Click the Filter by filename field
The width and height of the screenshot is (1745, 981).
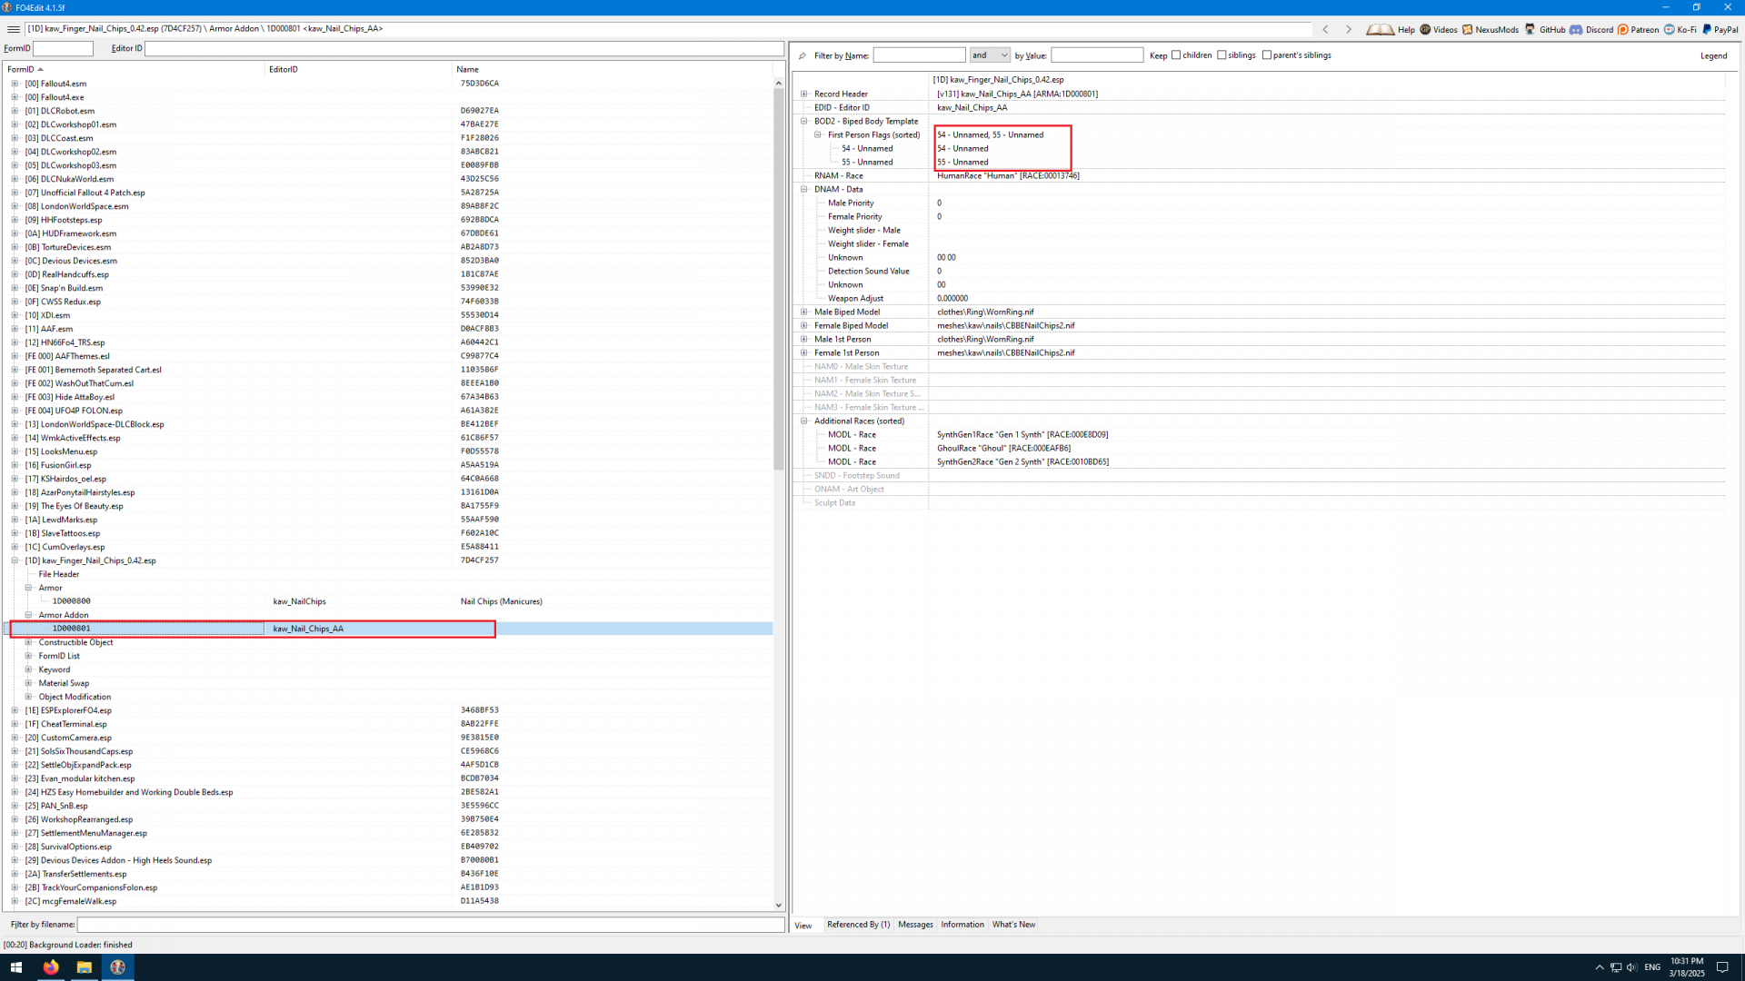tap(430, 925)
